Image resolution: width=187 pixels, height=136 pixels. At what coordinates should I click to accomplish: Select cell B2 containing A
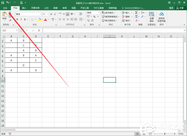(11, 41)
